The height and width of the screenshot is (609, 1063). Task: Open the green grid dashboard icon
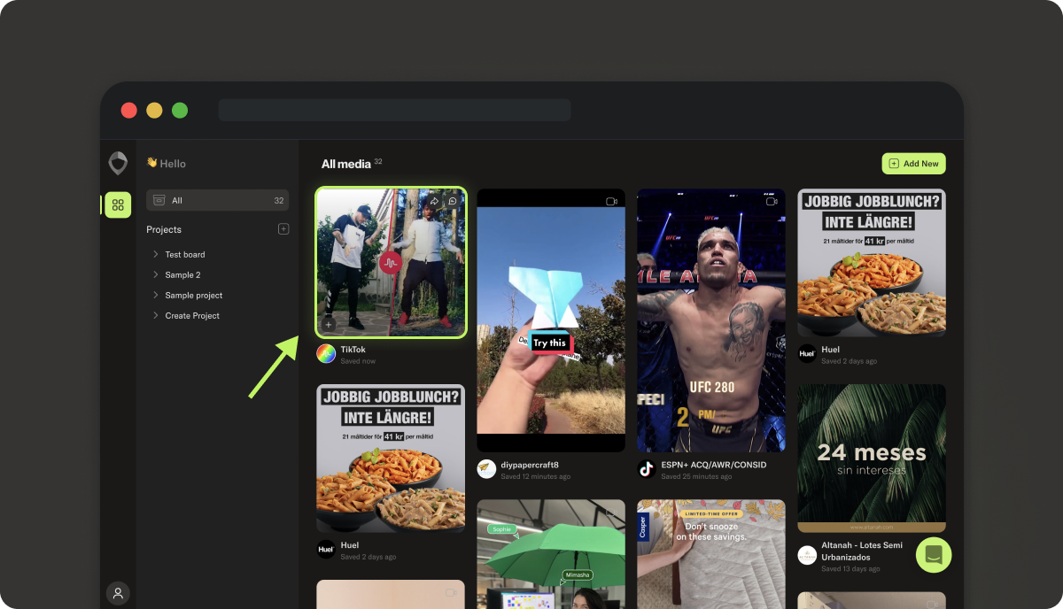coord(118,205)
